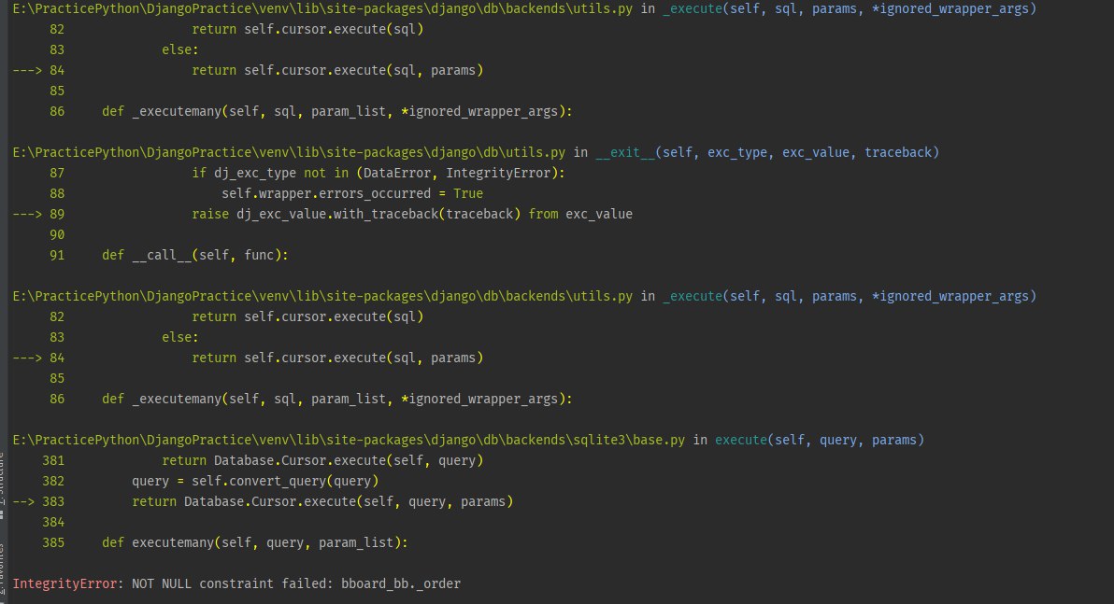Click 'def __call__(self, func):' on line 91
The height and width of the screenshot is (604, 1114).
pyautogui.click(x=195, y=256)
